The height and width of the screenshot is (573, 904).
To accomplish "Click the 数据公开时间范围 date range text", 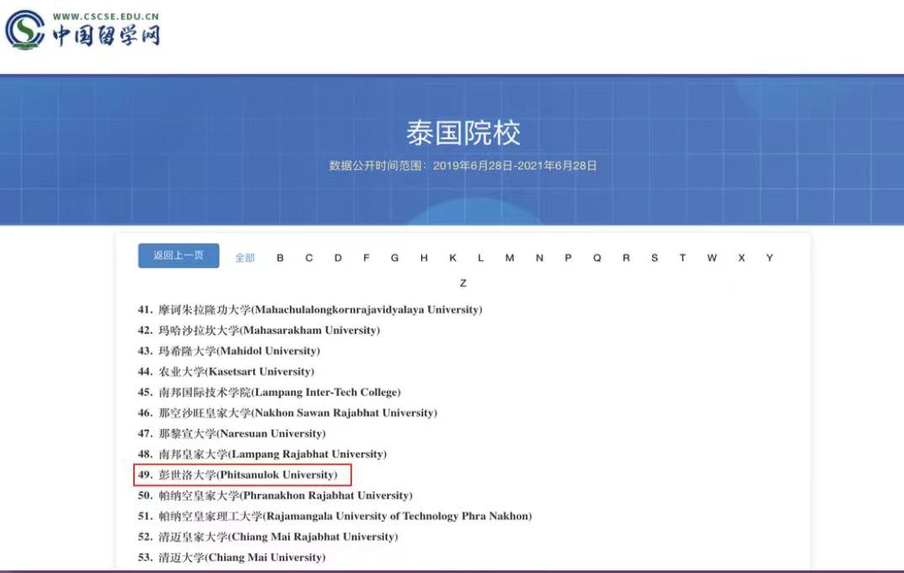I will tap(463, 166).
